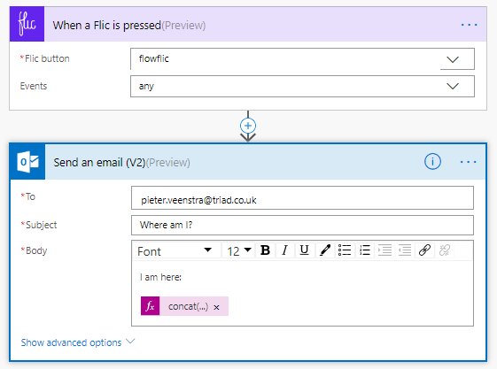Apply underline formatting in body editor

(x=304, y=250)
